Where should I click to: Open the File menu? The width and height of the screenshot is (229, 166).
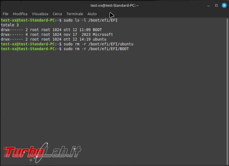point(5,14)
